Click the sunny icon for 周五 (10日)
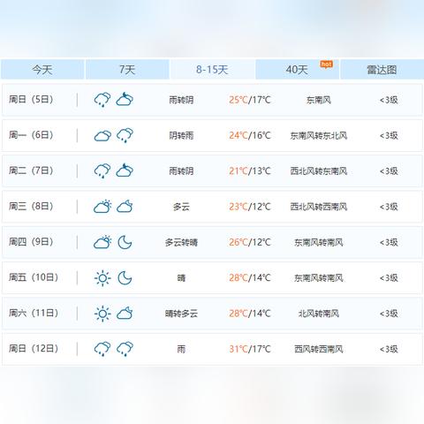Screen dimensions: 424x424 pyautogui.click(x=102, y=278)
